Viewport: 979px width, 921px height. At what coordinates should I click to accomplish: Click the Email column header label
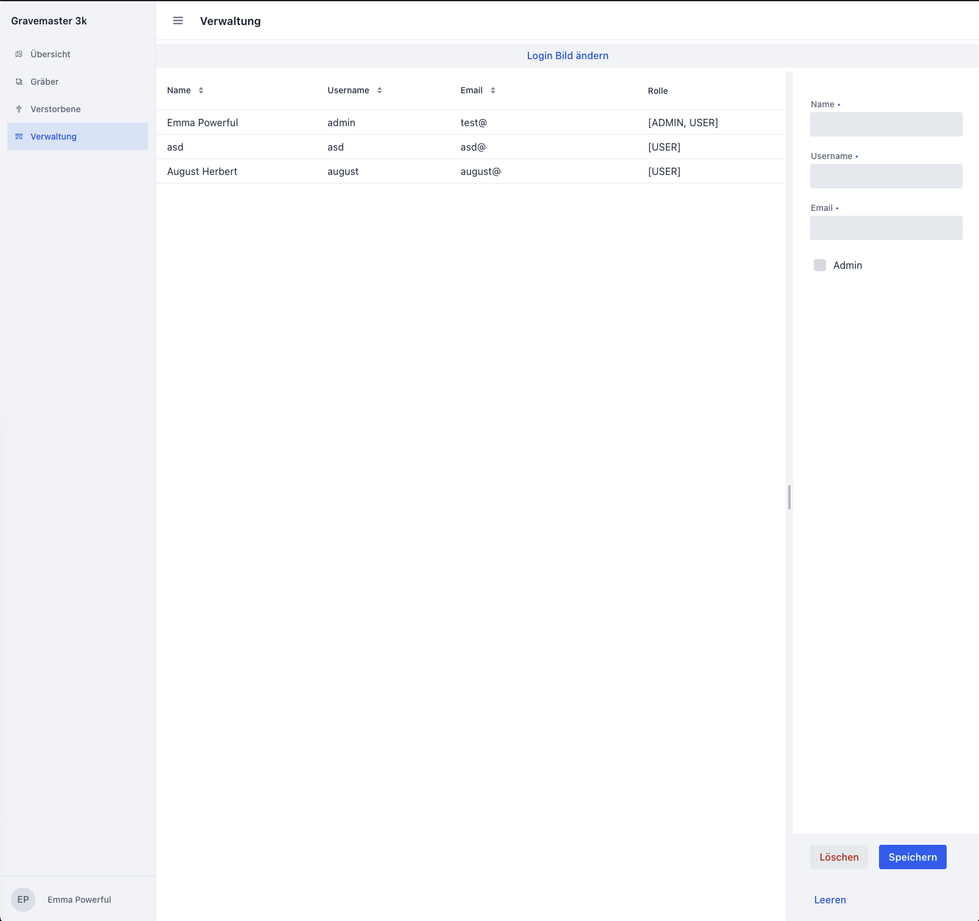point(471,90)
